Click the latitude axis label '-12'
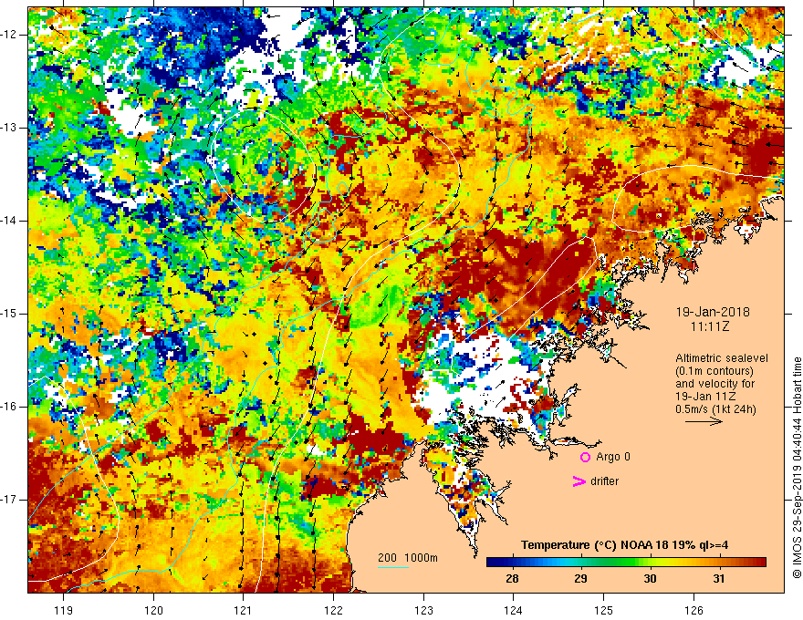 [9, 35]
